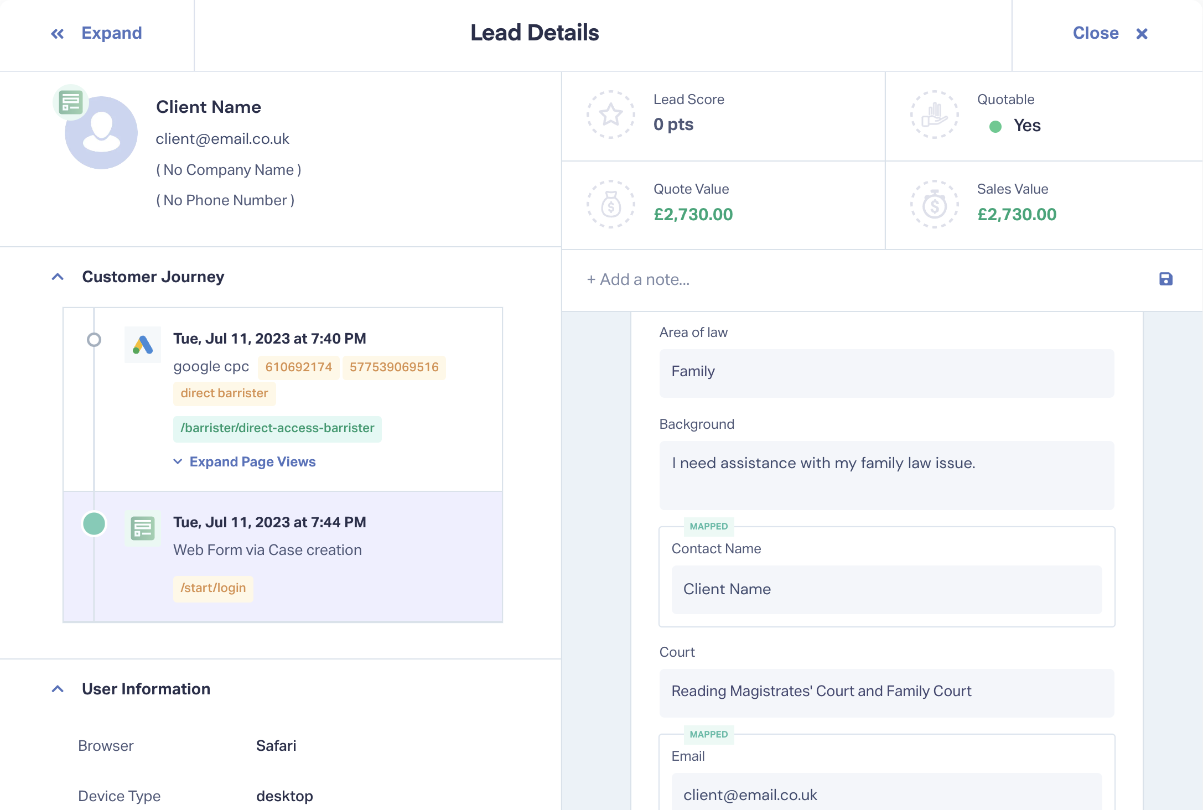Screen dimensions: 1203x810
Task: Click the Quotable green status dot
Action: click(995, 126)
